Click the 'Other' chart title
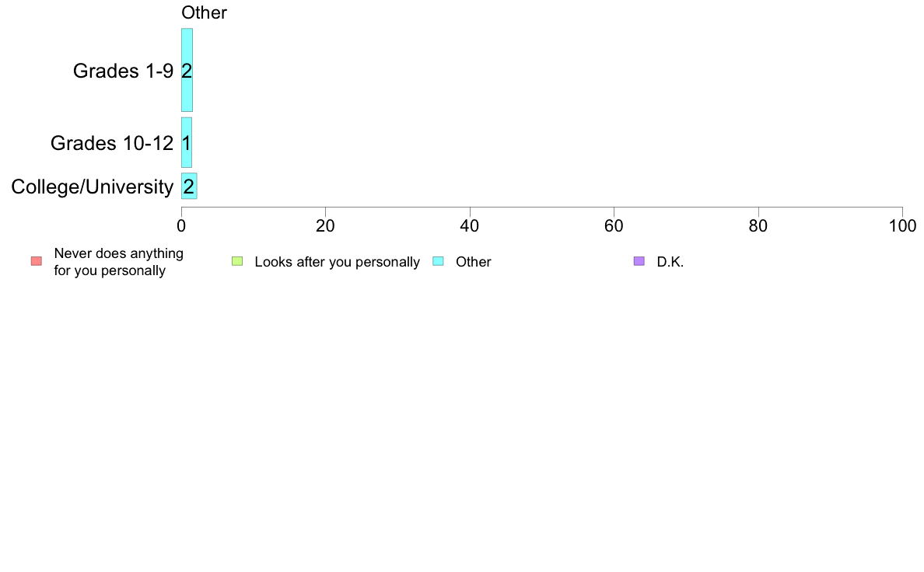 204,12
